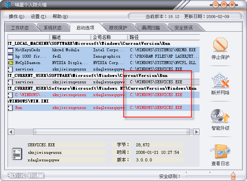
Task: Click the 28,672 byte size value
Action: coord(143,145)
